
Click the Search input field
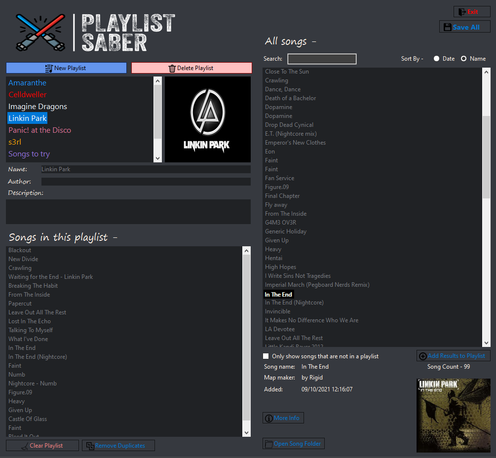point(322,59)
